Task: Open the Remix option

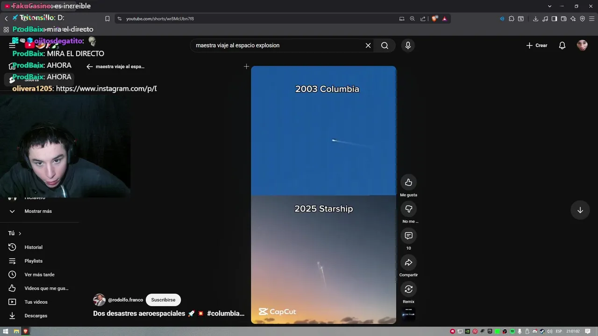Action: [x=408, y=289]
